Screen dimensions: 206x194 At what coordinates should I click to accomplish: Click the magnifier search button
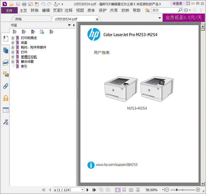180,10
